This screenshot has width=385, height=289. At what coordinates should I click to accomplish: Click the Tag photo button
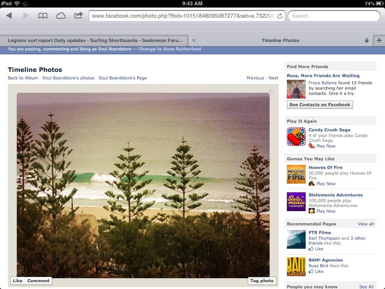coord(262,281)
